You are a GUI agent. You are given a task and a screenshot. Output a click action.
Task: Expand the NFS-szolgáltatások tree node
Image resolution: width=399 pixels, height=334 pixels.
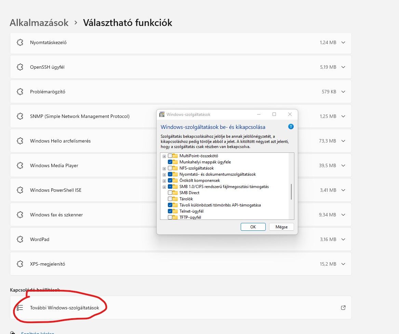click(x=164, y=169)
